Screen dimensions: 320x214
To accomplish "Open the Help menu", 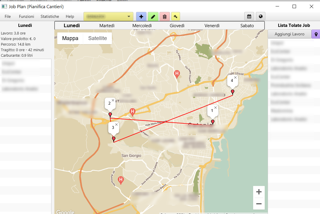I will coord(70,17).
